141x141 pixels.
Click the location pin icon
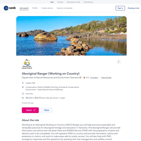point(23,83)
